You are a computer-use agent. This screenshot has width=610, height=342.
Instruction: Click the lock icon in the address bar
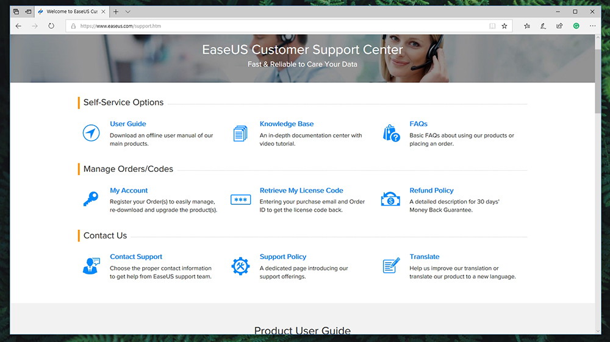point(73,26)
